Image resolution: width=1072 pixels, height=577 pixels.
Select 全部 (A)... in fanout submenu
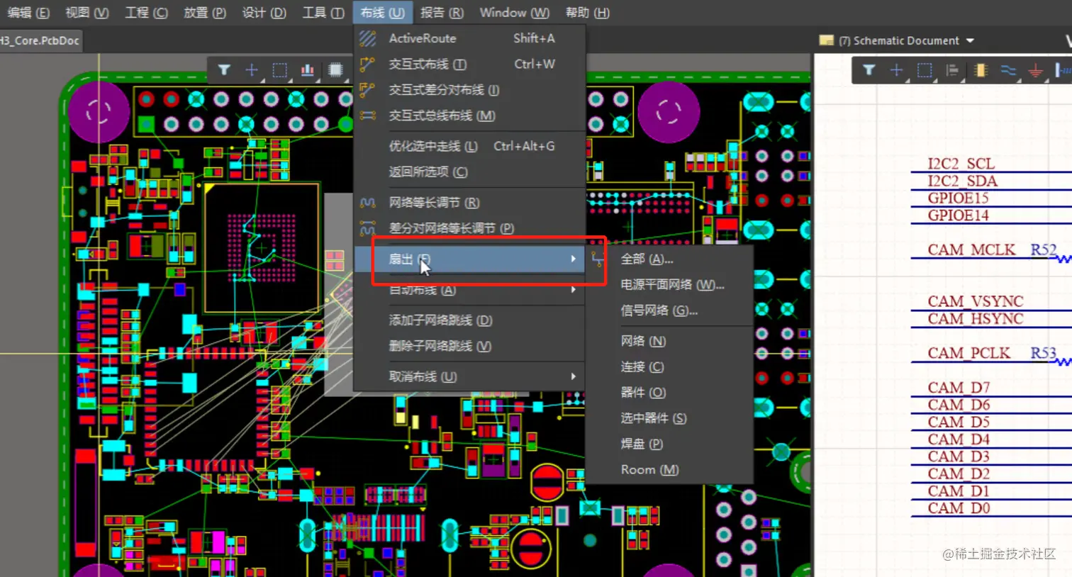tap(669, 259)
